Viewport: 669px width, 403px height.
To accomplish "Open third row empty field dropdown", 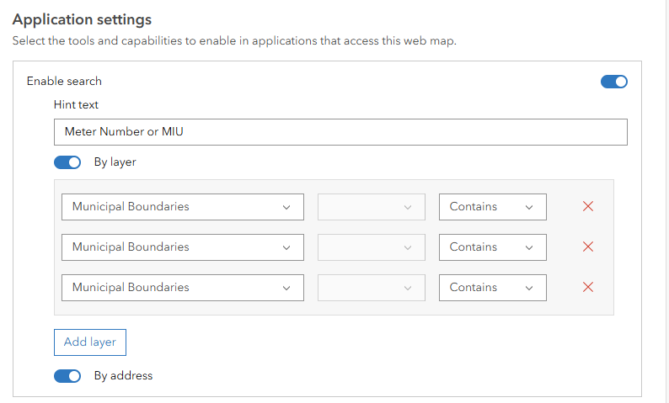I will point(371,288).
